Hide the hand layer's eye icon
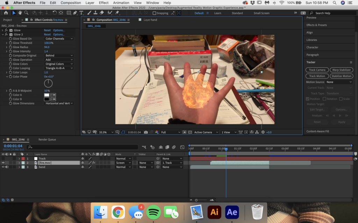The height and width of the screenshot is (223, 358). pos(3,167)
